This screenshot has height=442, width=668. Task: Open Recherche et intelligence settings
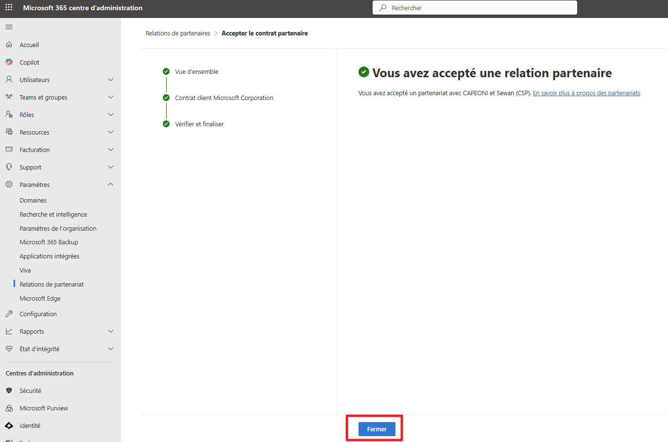point(53,214)
